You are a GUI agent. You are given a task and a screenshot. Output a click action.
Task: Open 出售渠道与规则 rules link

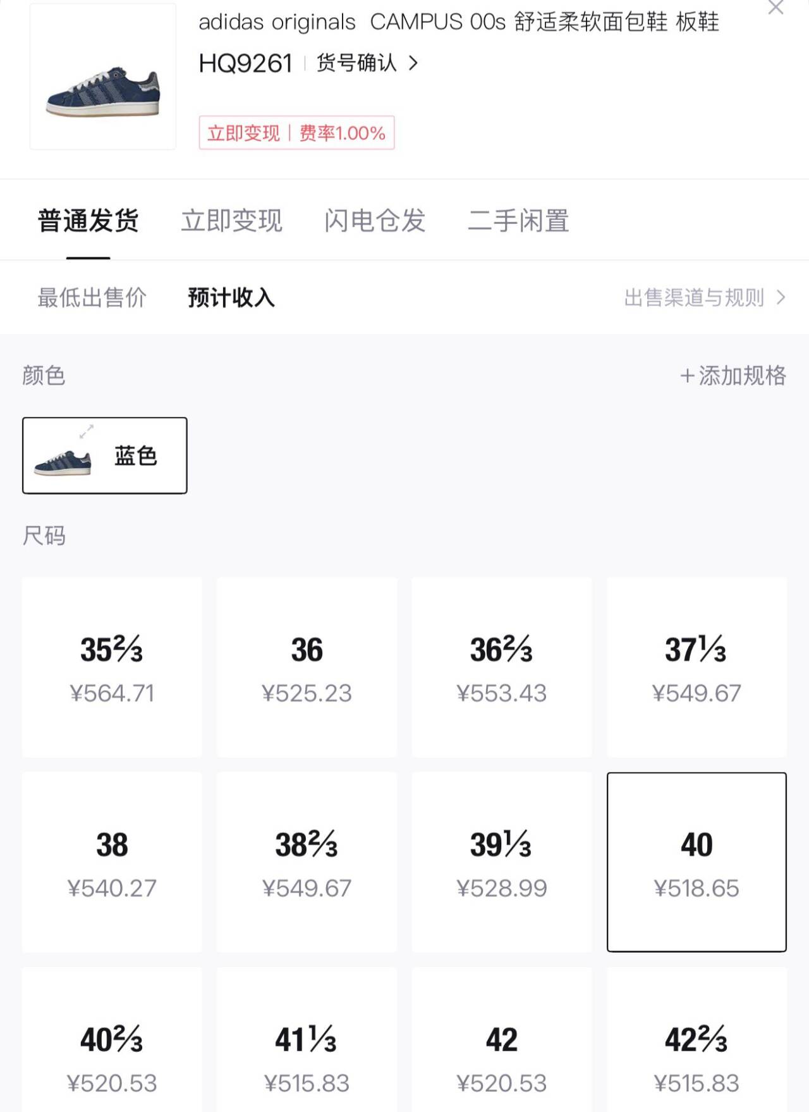tap(704, 297)
